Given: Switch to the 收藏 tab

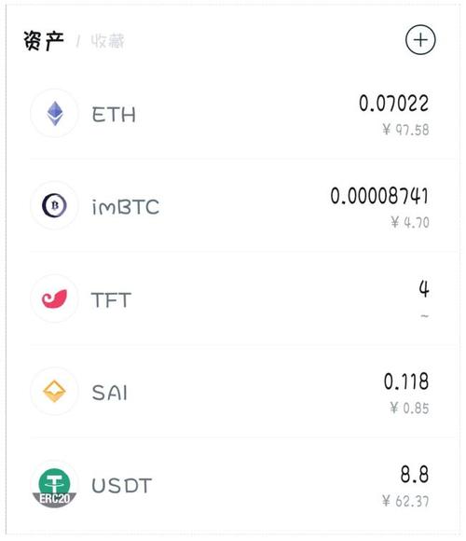Looking at the screenshot, I should coord(107,41).
